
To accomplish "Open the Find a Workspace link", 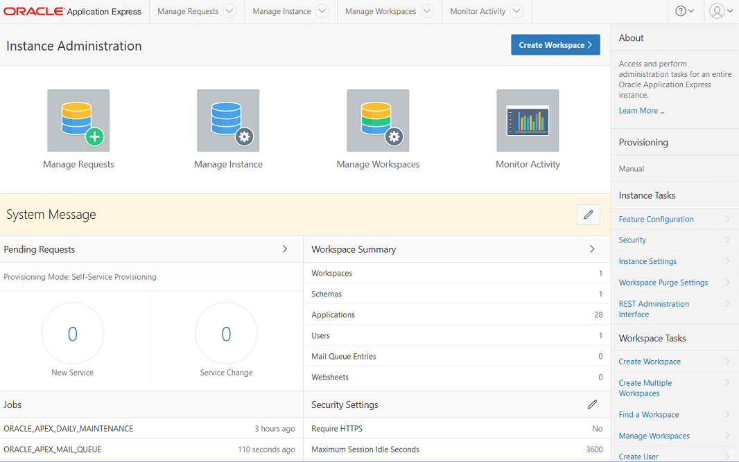I will tap(648, 414).
